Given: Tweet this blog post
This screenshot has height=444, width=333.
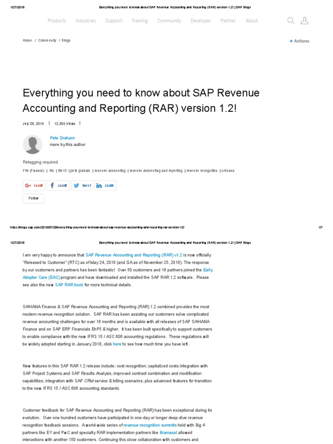Looking at the screenshot, I should click(82, 186).
